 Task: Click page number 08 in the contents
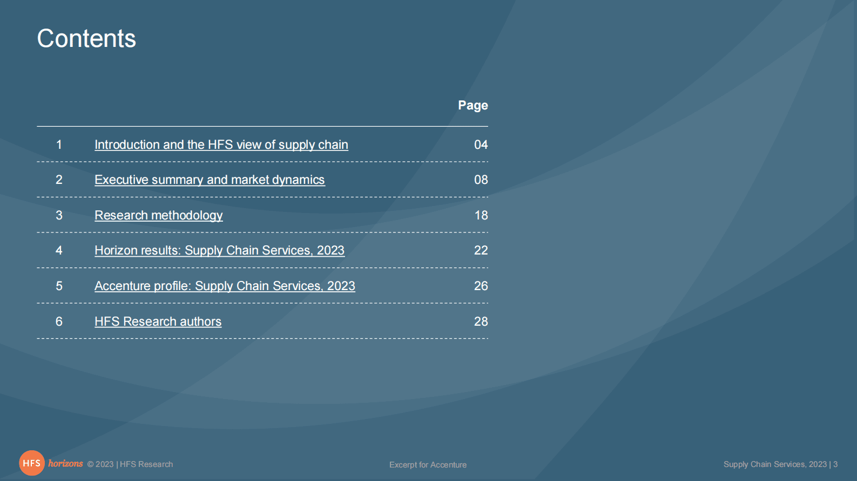click(481, 180)
